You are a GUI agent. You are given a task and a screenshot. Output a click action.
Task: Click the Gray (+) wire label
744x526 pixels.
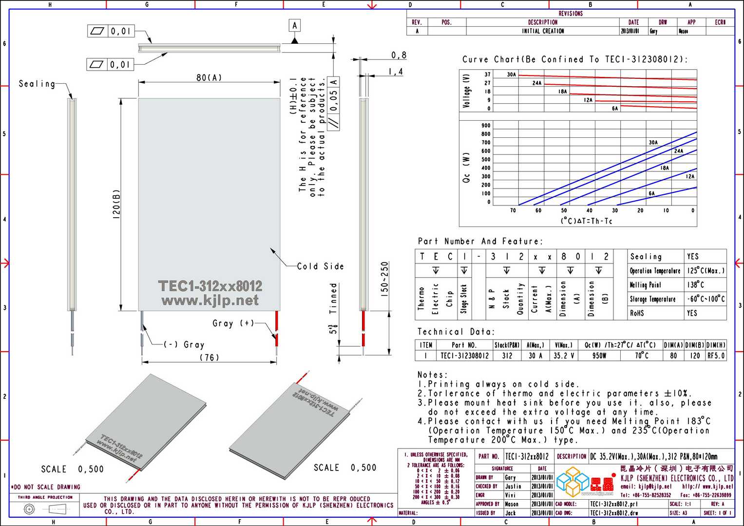click(x=233, y=323)
